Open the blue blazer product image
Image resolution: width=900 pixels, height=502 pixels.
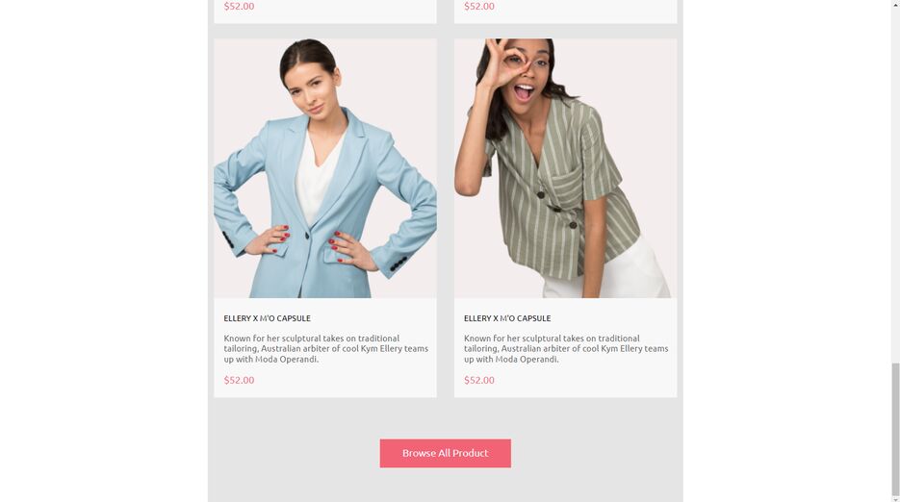(325, 168)
